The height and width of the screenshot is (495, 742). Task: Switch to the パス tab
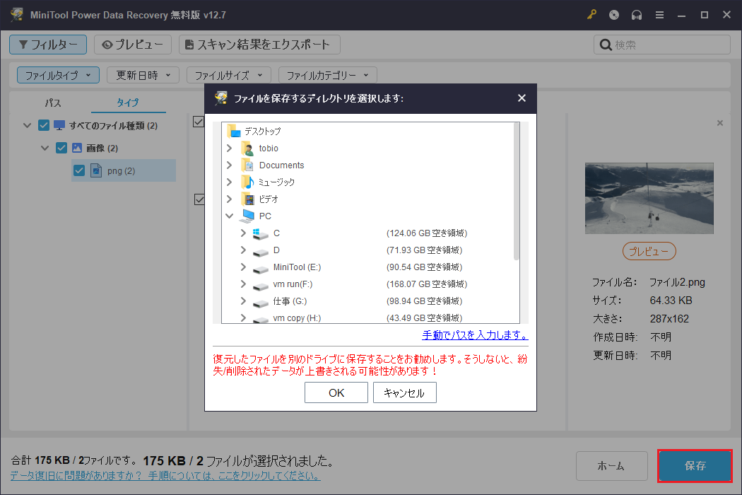52,103
